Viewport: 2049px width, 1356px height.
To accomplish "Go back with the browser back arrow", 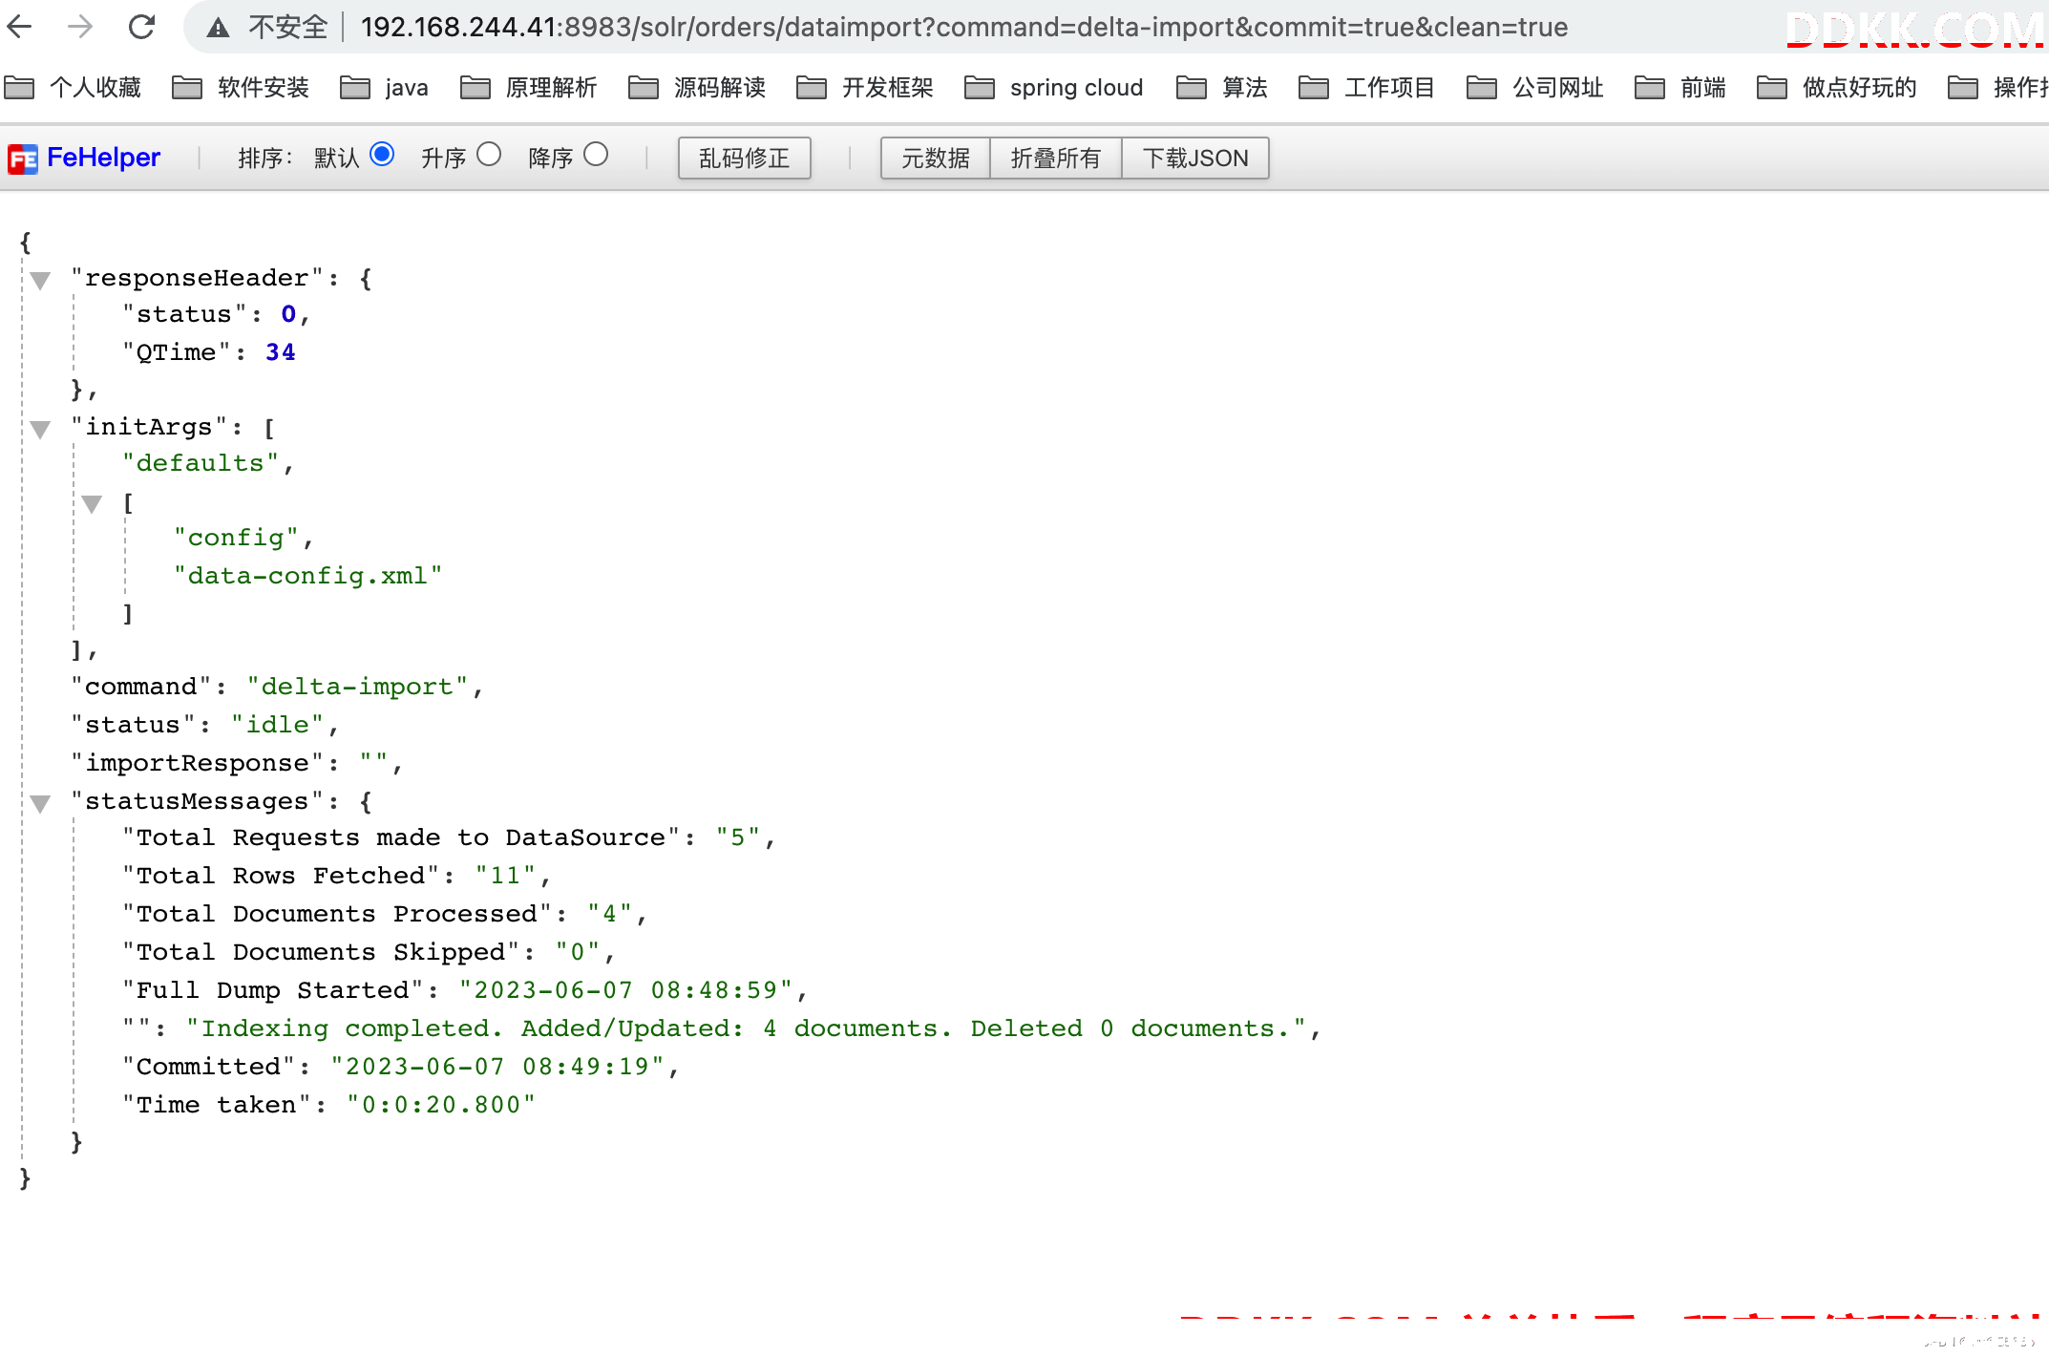I will click(19, 27).
